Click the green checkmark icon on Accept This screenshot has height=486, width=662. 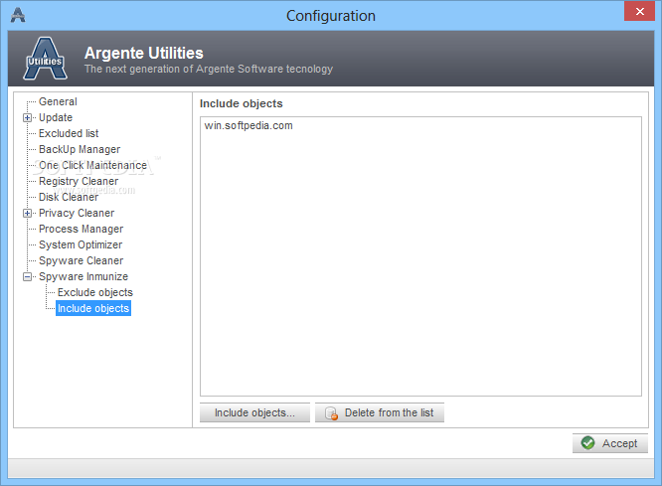pyautogui.click(x=587, y=443)
